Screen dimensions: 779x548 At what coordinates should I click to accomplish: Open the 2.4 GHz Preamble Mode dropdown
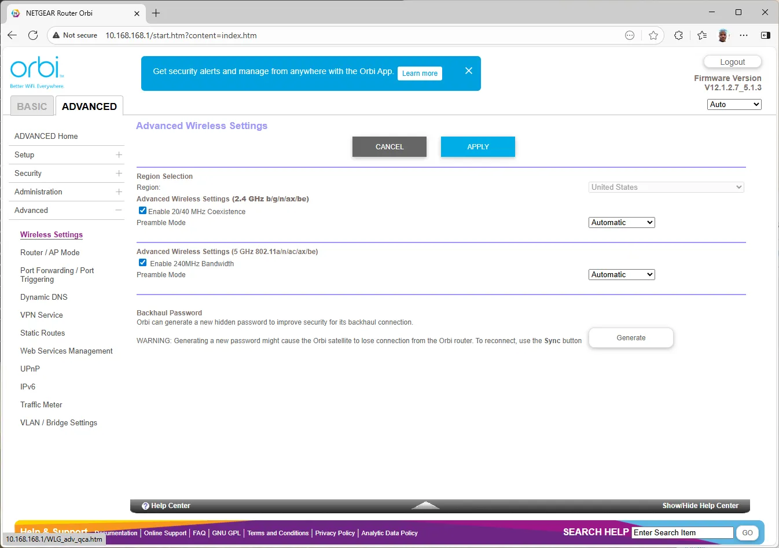[622, 222]
